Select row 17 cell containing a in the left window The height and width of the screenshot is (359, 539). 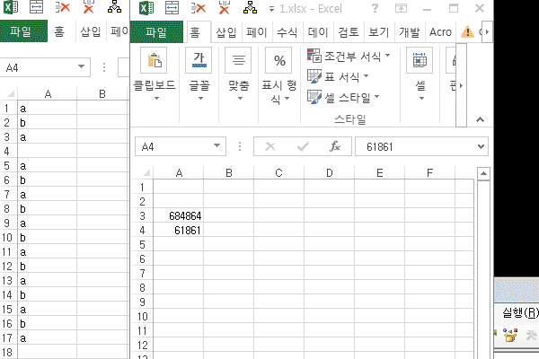click(47, 338)
